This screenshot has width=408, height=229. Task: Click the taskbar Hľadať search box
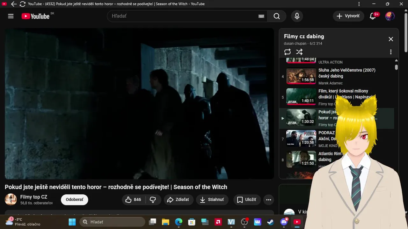click(x=112, y=222)
